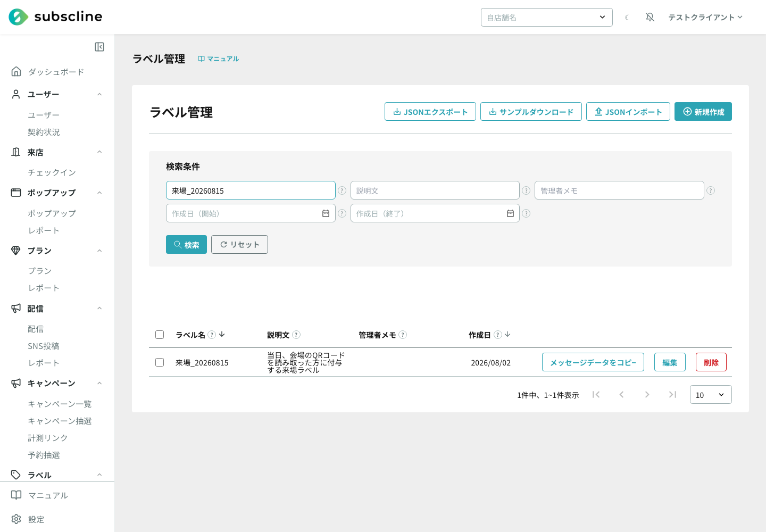Focus the label name field containing 来場_20260815
The height and width of the screenshot is (532, 766).
[x=251, y=190]
